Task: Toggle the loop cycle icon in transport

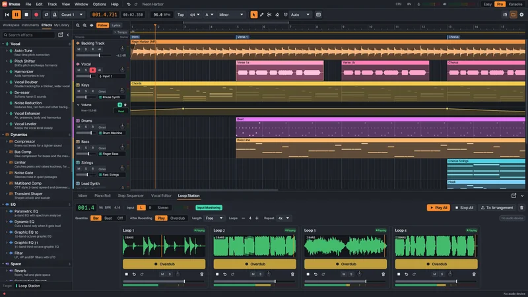Action: (46, 15)
